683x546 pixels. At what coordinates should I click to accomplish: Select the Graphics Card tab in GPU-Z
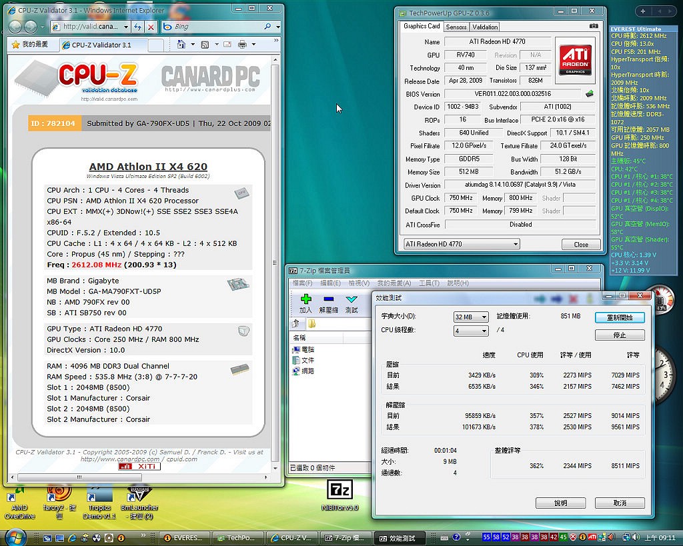pyautogui.click(x=422, y=26)
